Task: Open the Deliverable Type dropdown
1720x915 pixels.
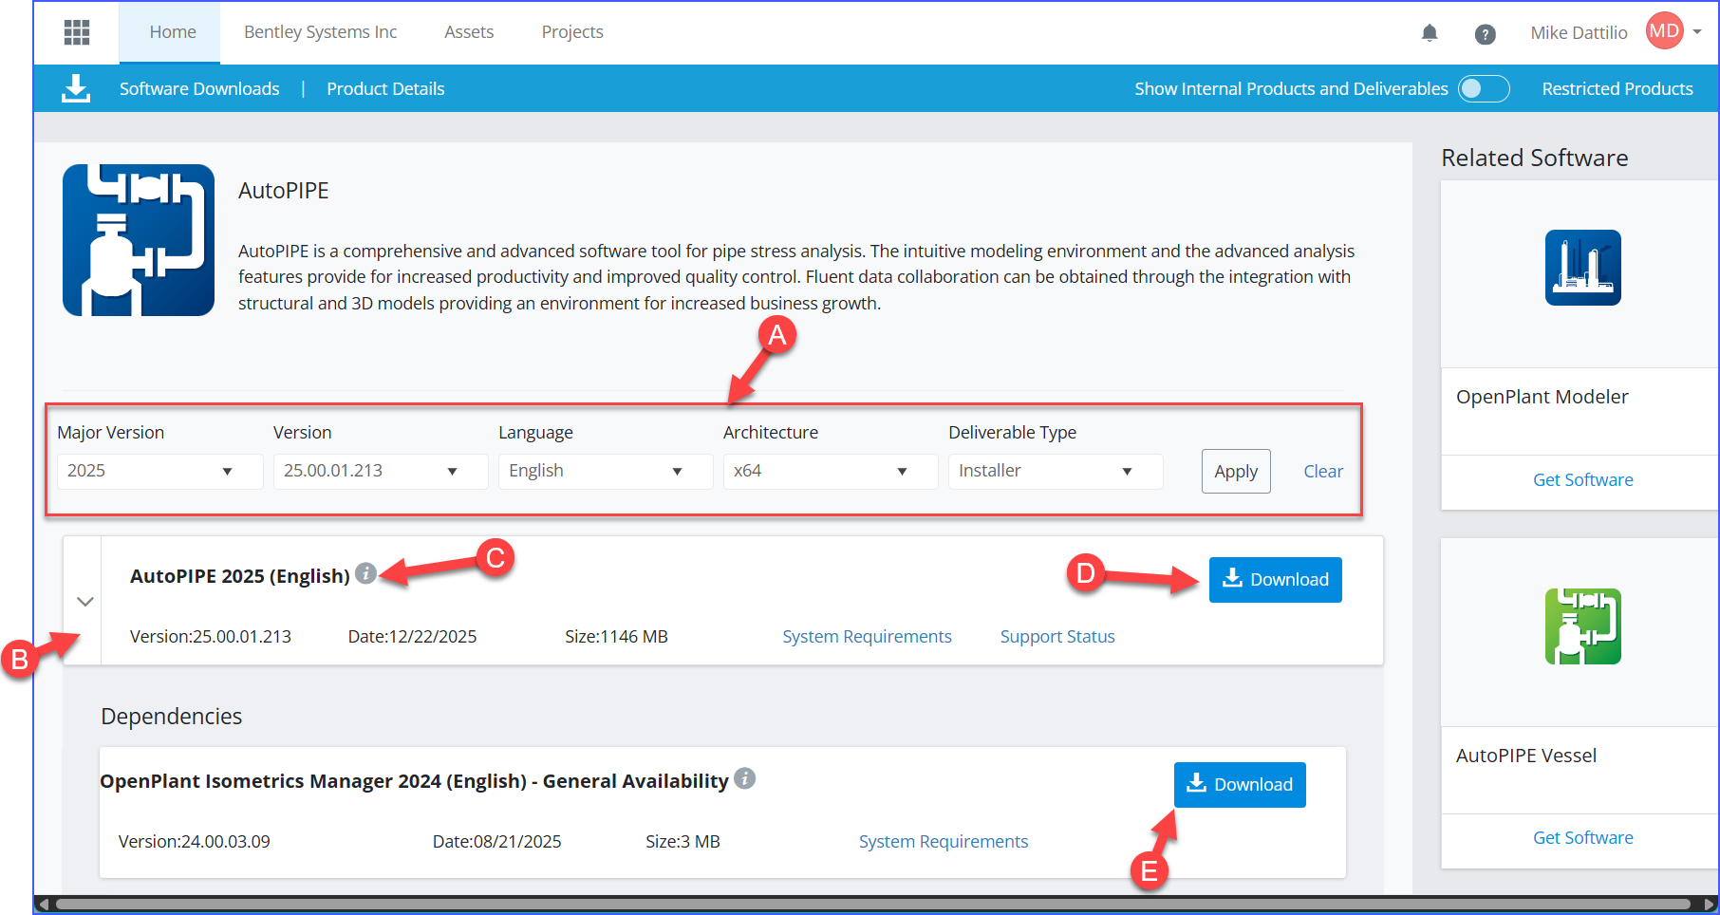Action: (x=1055, y=471)
